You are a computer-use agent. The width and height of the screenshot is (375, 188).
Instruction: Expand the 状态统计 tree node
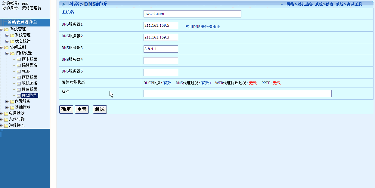click(x=7, y=41)
